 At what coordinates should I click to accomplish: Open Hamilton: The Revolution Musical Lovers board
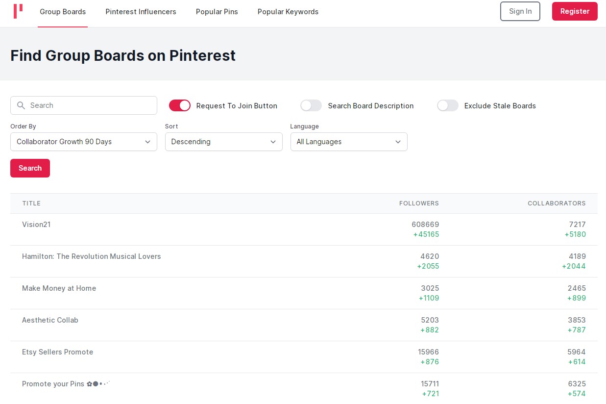tap(92, 256)
